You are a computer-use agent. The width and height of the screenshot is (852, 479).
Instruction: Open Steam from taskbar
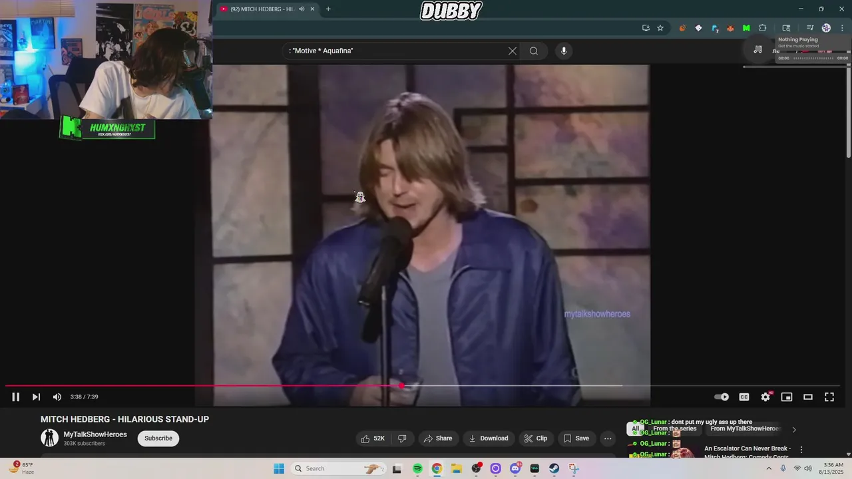(x=554, y=468)
